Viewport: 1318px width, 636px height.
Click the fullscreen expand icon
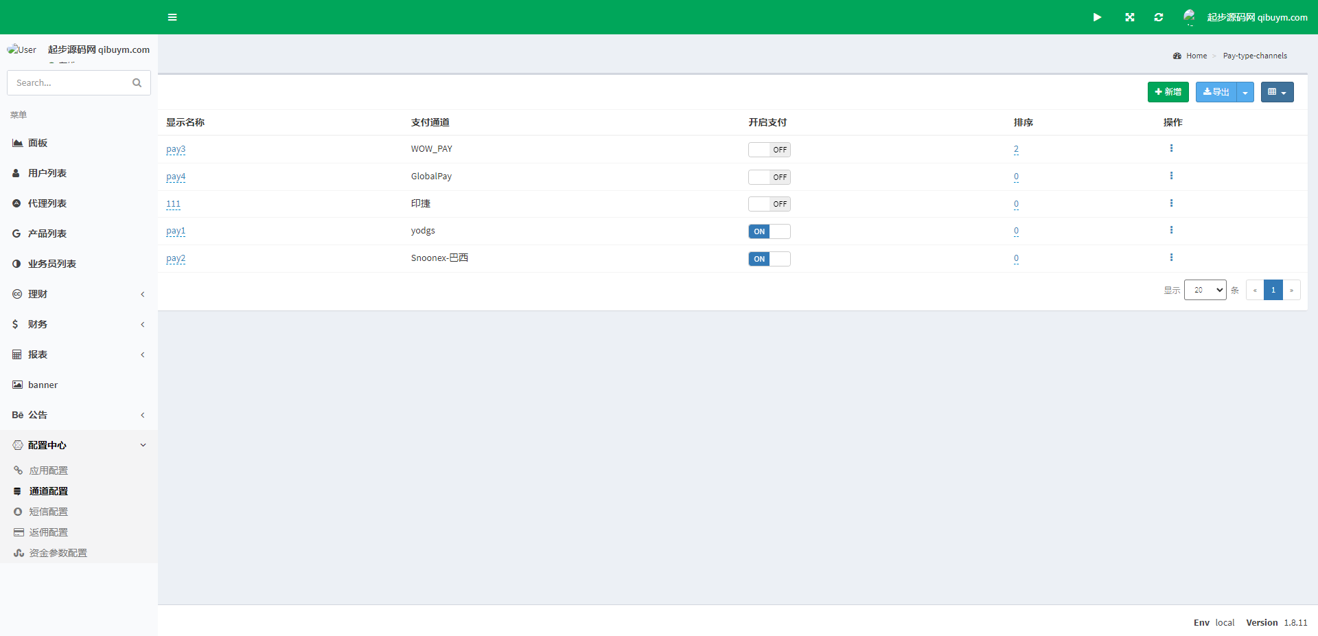coord(1129,17)
